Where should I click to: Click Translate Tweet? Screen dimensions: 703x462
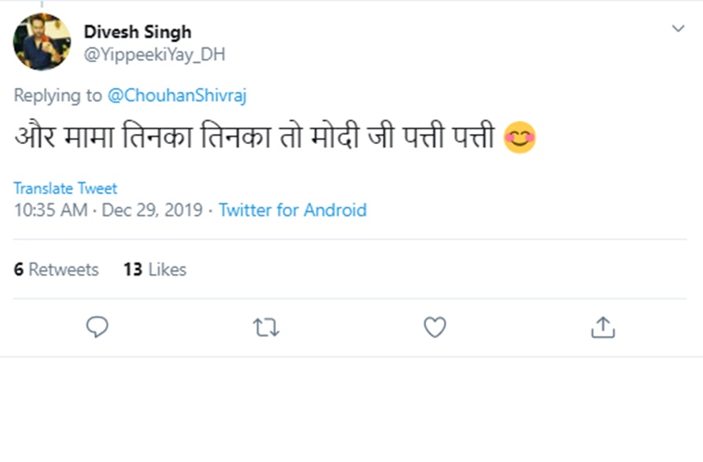pyautogui.click(x=65, y=188)
